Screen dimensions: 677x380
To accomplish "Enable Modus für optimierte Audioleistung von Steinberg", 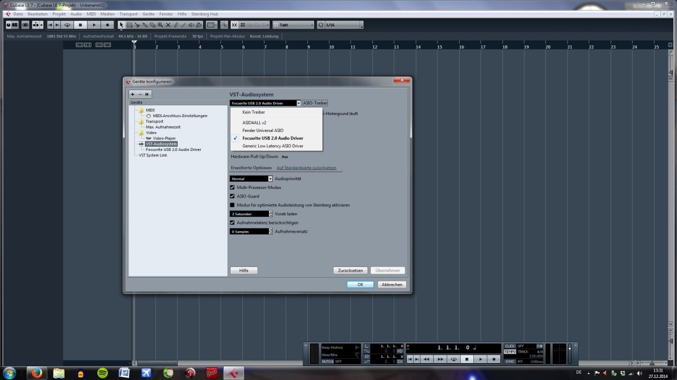I will [x=232, y=205].
